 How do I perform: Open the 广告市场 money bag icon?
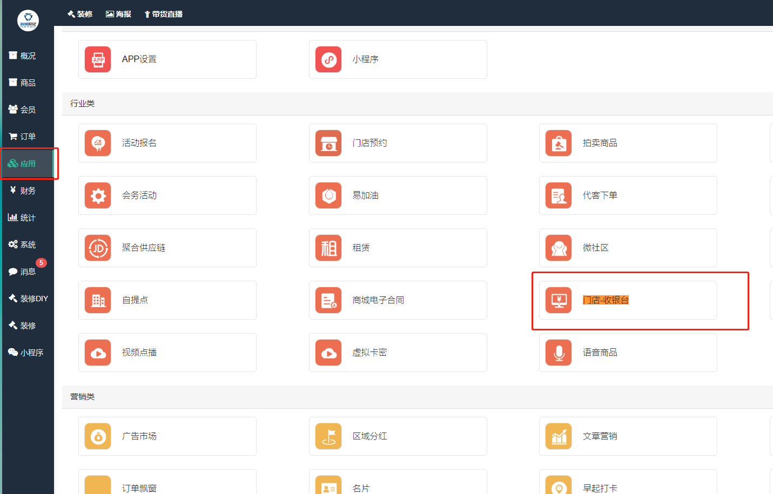(98, 436)
